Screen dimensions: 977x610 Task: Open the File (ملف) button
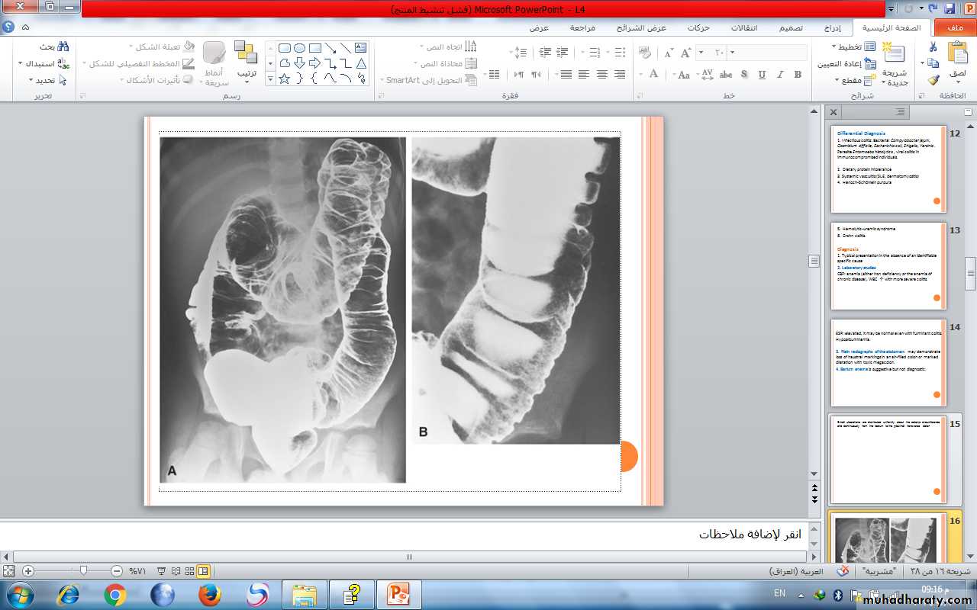pyautogui.click(x=954, y=27)
